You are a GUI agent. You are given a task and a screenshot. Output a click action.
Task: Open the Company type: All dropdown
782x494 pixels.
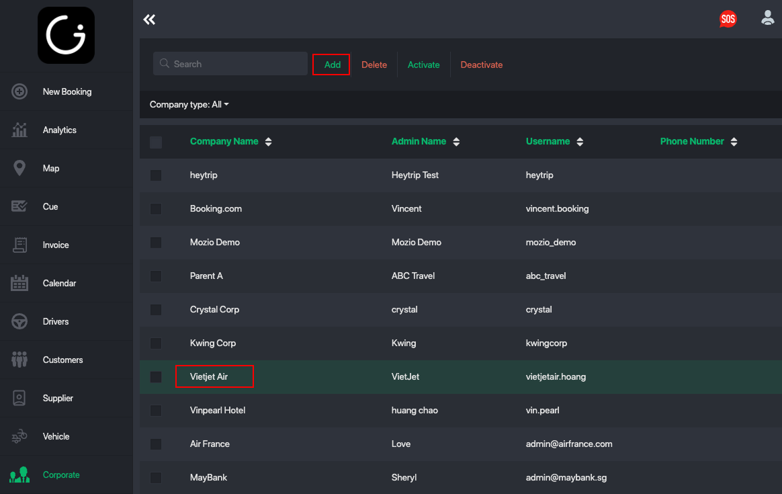[x=189, y=104]
